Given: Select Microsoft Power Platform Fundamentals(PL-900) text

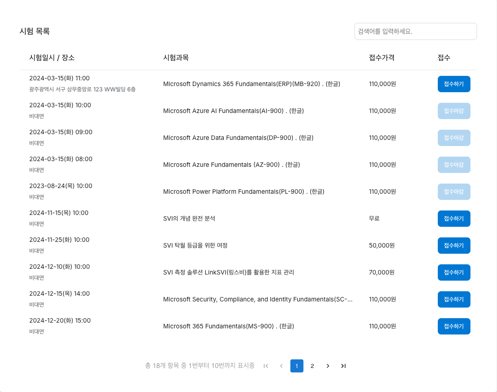Looking at the screenshot, I should (244, 192).
